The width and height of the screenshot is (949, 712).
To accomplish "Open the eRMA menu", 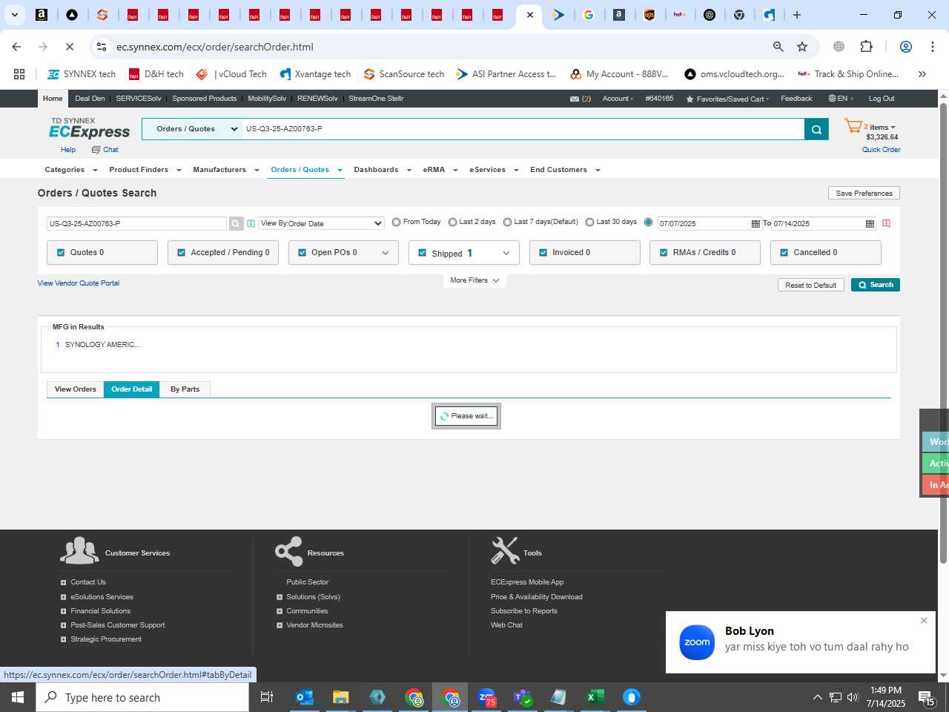I will point(440,170).
